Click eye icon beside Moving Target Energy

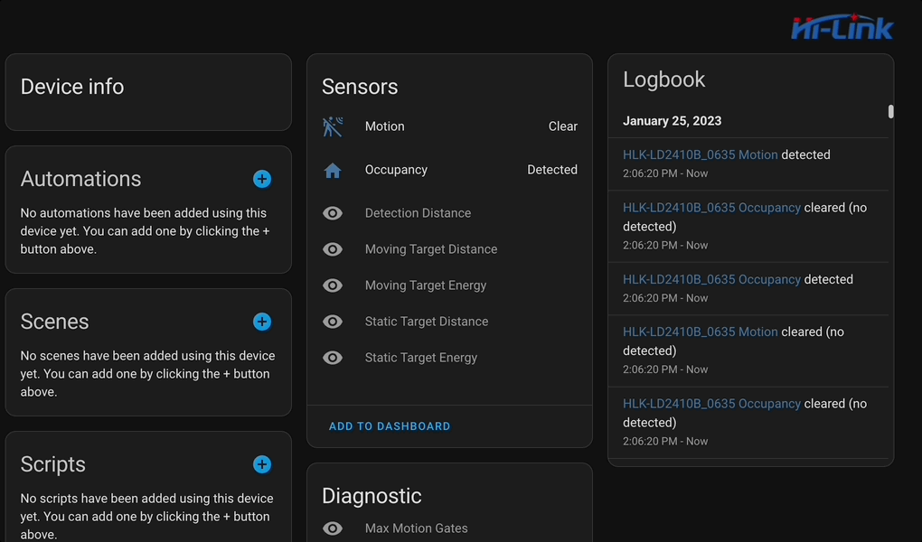pyautogui.click(x=333, y=285)
